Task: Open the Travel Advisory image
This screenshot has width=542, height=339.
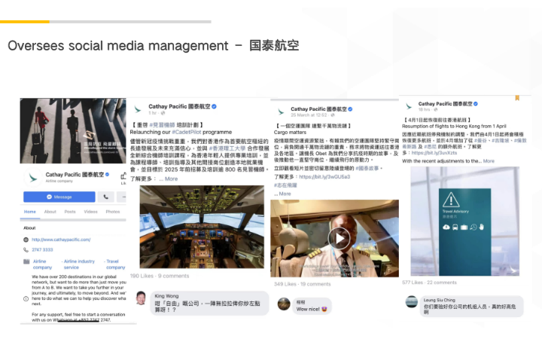Action: click(x=465, y=221)
